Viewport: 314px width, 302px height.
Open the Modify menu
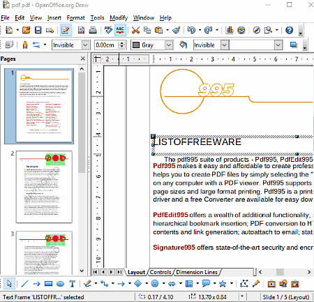click(119, 17)
